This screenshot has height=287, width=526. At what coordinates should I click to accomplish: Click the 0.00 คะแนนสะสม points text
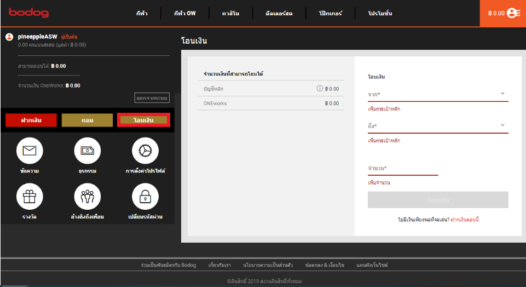(x=52, y=45)
